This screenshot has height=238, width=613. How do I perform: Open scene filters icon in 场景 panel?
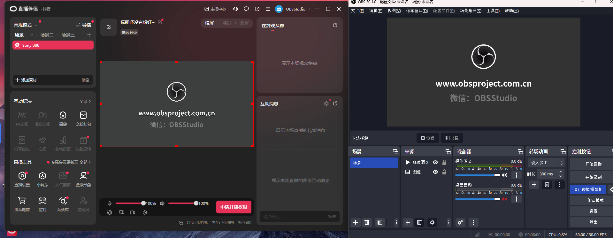380,222
